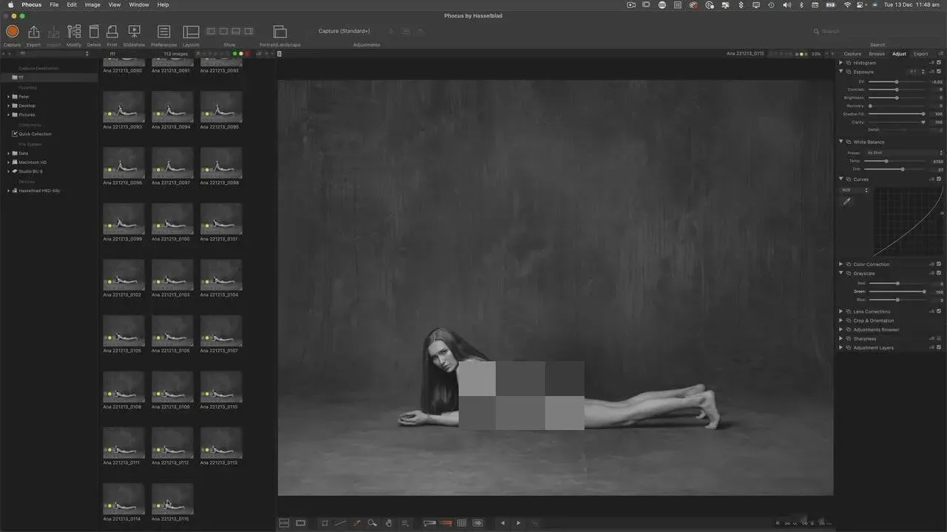Disable the Curves adjustment checkbox

coord(939,179)
